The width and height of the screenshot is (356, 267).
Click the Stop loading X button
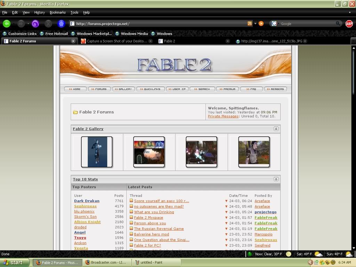(48, 24)
